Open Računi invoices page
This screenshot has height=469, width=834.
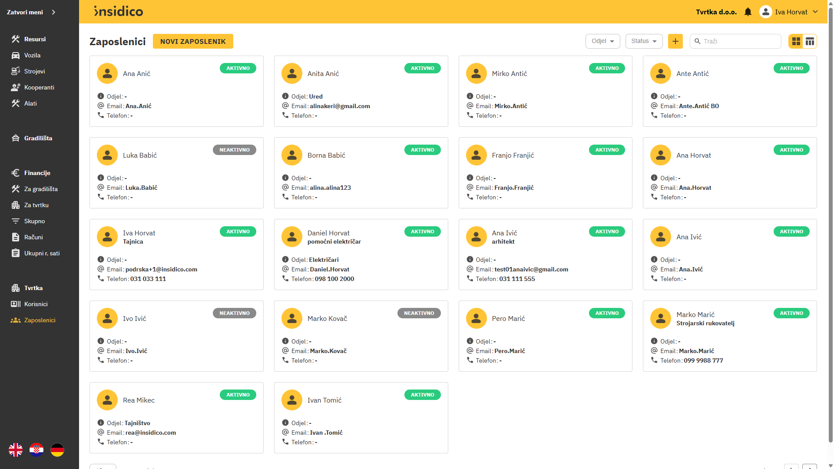(33, 237)
